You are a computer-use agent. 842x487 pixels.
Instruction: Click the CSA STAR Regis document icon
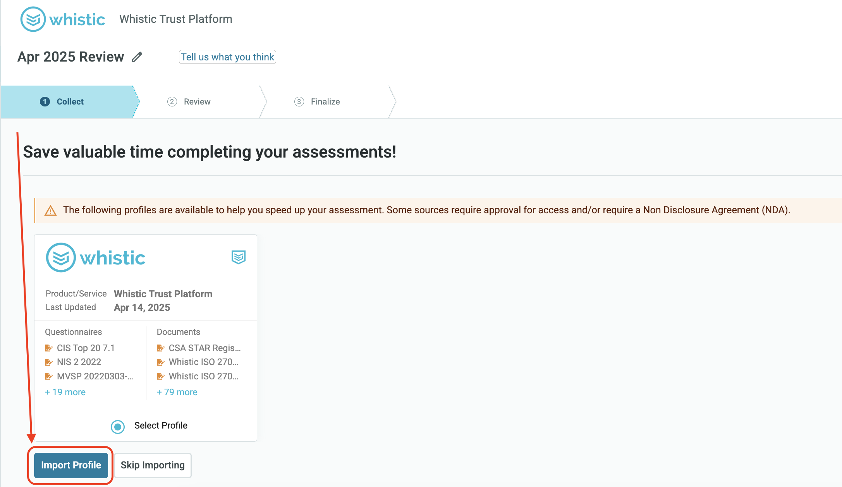coord(160,348)
